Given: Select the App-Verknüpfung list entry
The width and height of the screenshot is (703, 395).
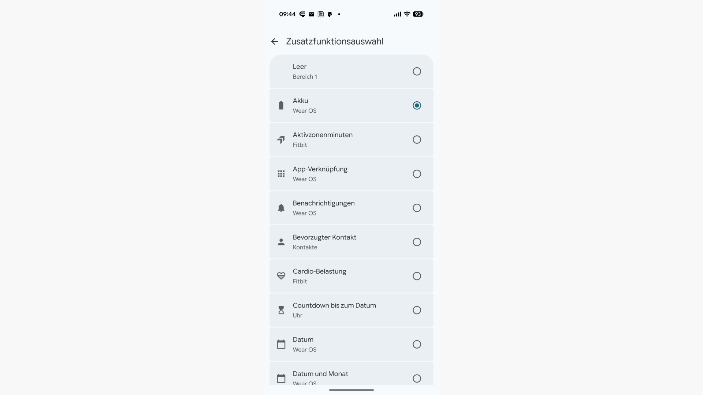Looking at the screenshot, I should point(344,174).
